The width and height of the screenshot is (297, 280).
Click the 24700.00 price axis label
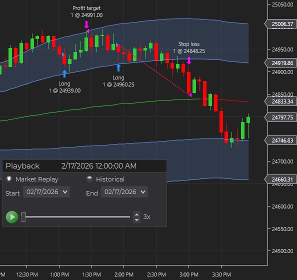point(282,161)
